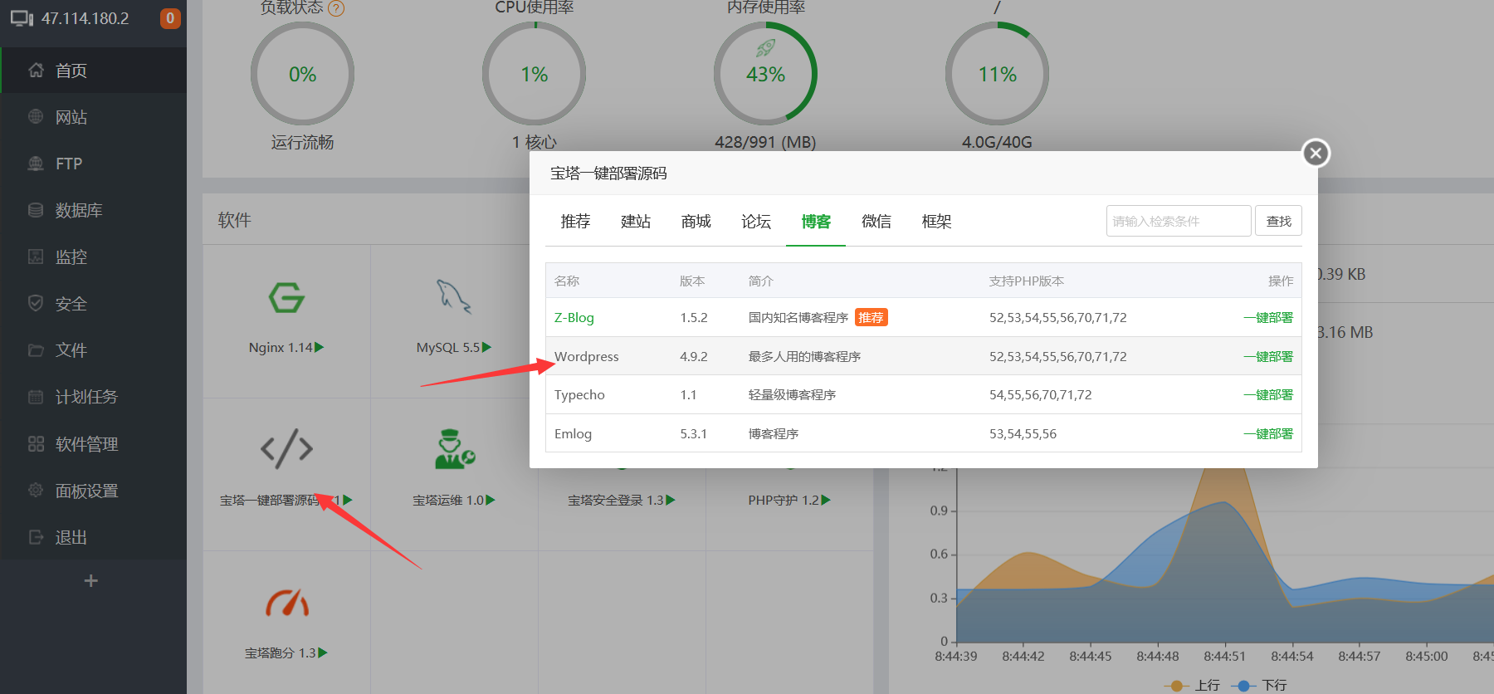Open the 首页 home icon in sidebar
This screenshot has width=1494, height=694.
click(x=36, y=71)
